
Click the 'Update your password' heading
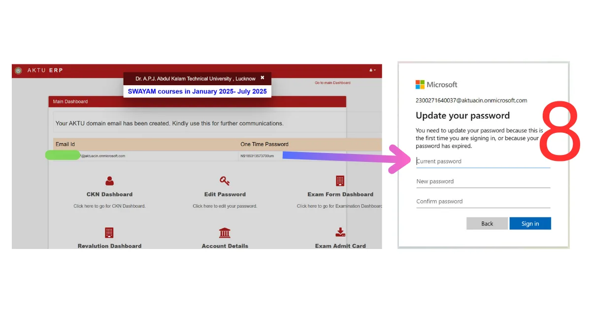click(462, 116)
